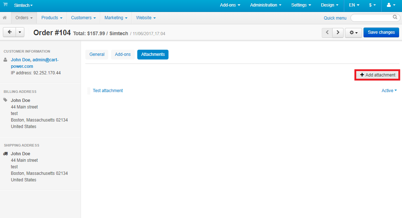402x218 pixels.
Task: Click the shopping cart icon
Action: pyautogui.click(x=5, y=5)
